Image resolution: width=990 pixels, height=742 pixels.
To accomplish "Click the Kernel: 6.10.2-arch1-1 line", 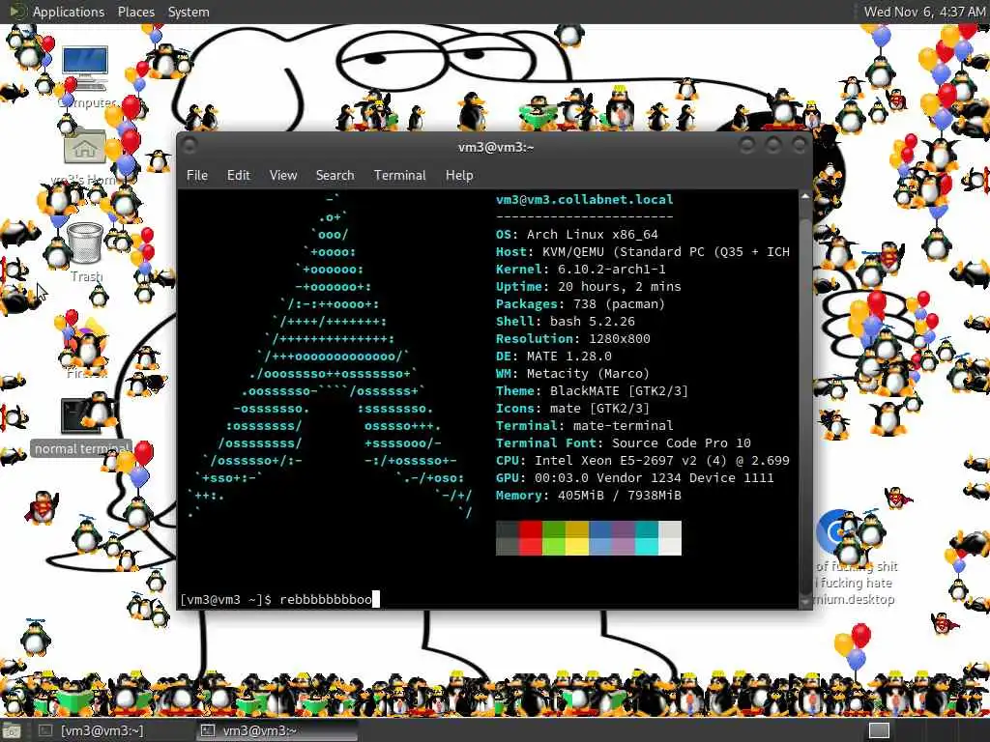I will pyautogui.click(x=580, y=269).
